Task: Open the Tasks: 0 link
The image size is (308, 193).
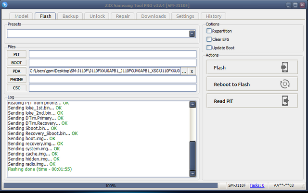Action: click(x=257, y=185)
